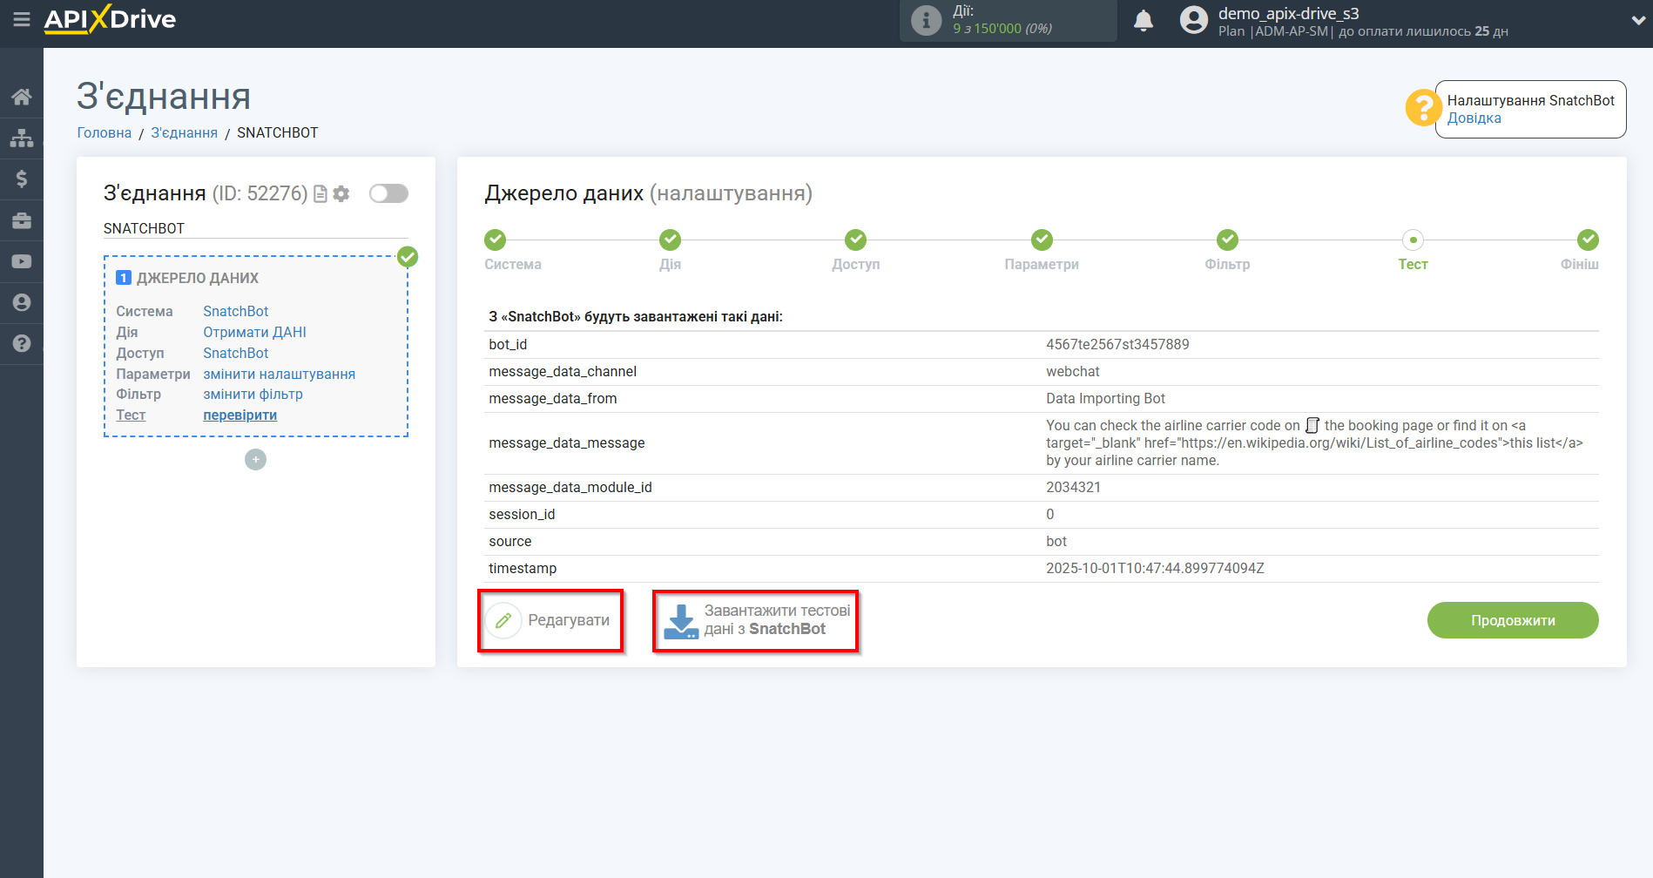
Task: Open notifications bell icon
Action: click(1144, 21)
